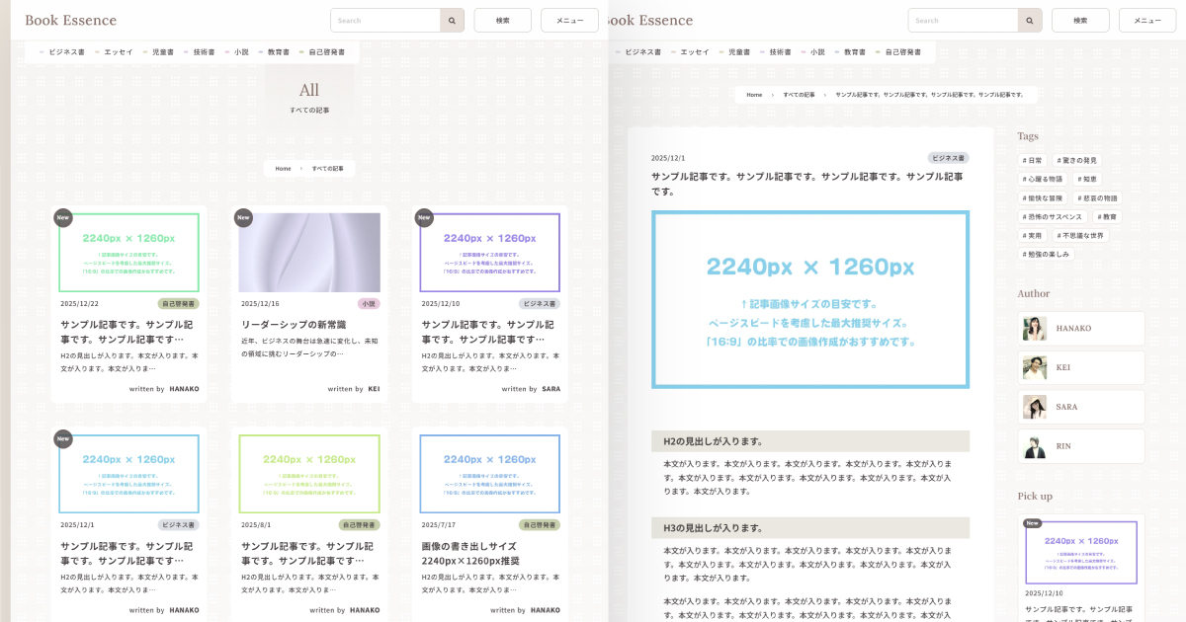This screenshot has height=622, width=1186.
Task: Click HANAKO's avatar in the Author sidebar
Action: 1034,328
